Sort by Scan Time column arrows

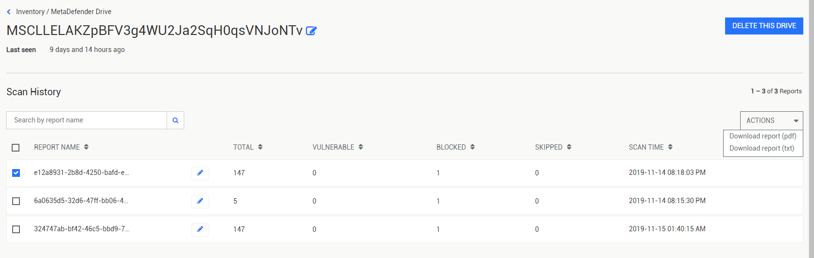(670, 147)
